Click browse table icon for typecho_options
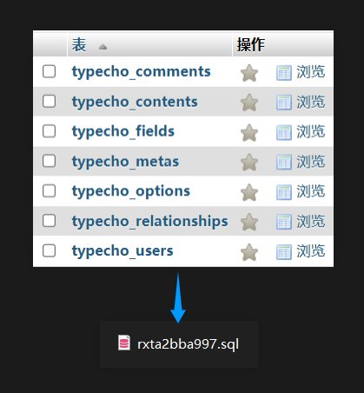 284,192
